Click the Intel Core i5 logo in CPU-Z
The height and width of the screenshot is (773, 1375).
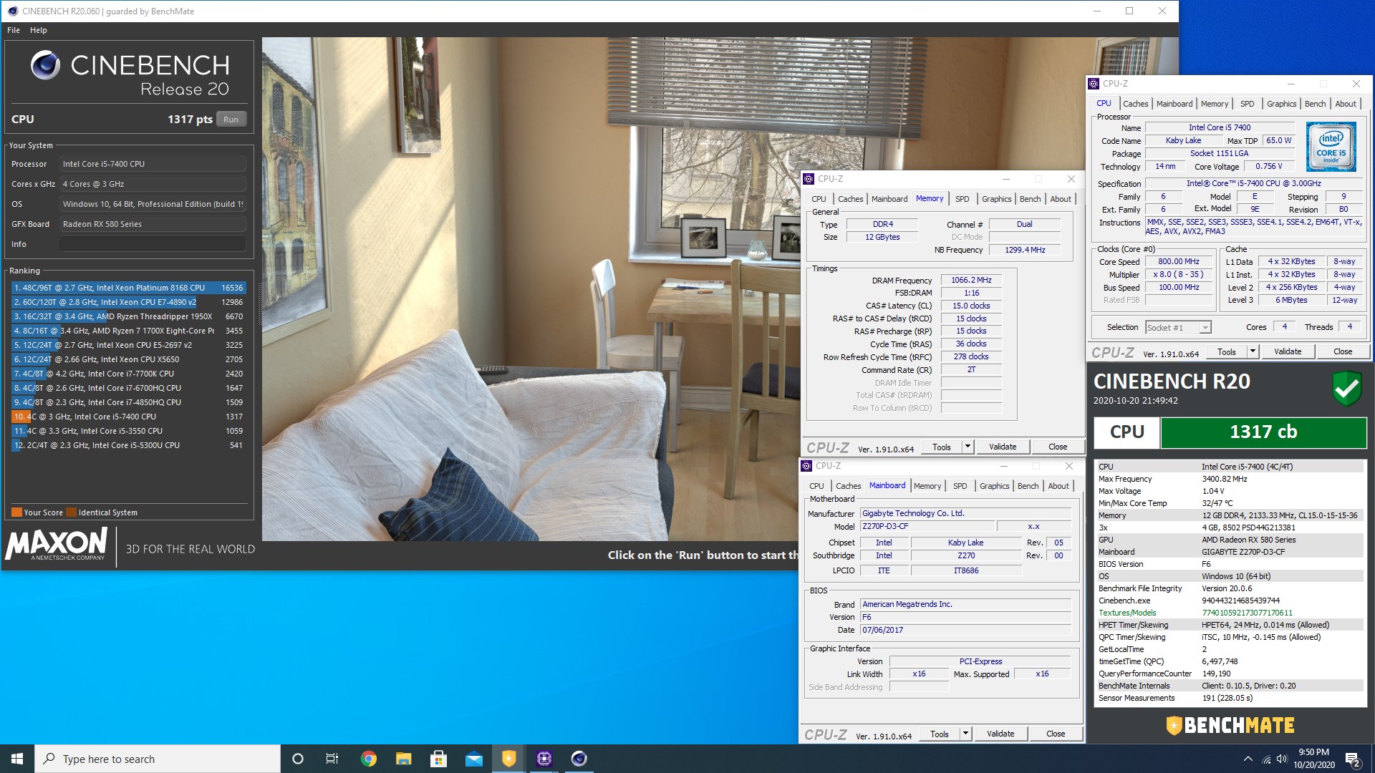pos(1331,147)
